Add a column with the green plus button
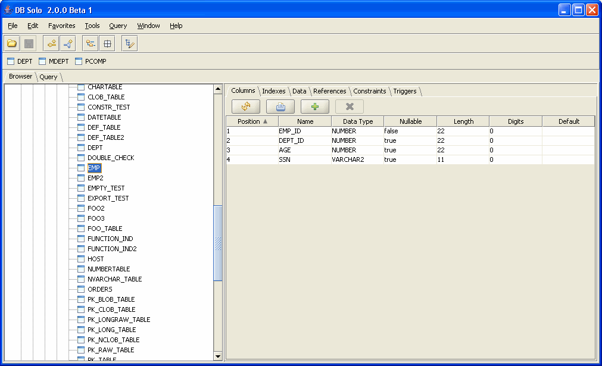The height and width of the screenshot is (366, 602). point(315,107)
